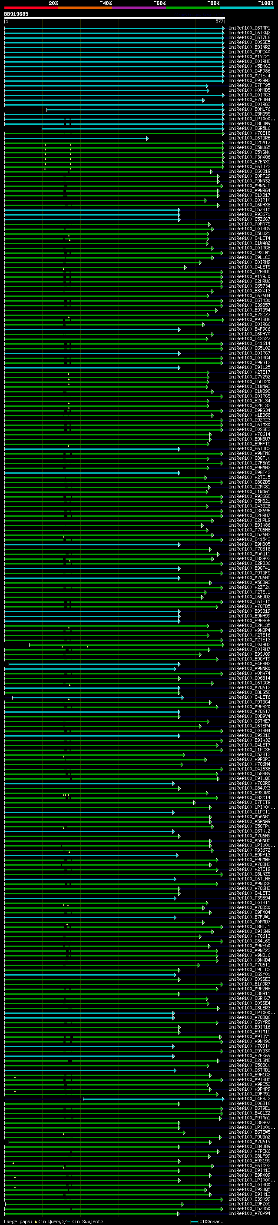278x1225 pixels.
Task: Click the white query sequence bar
Action: 115,18
